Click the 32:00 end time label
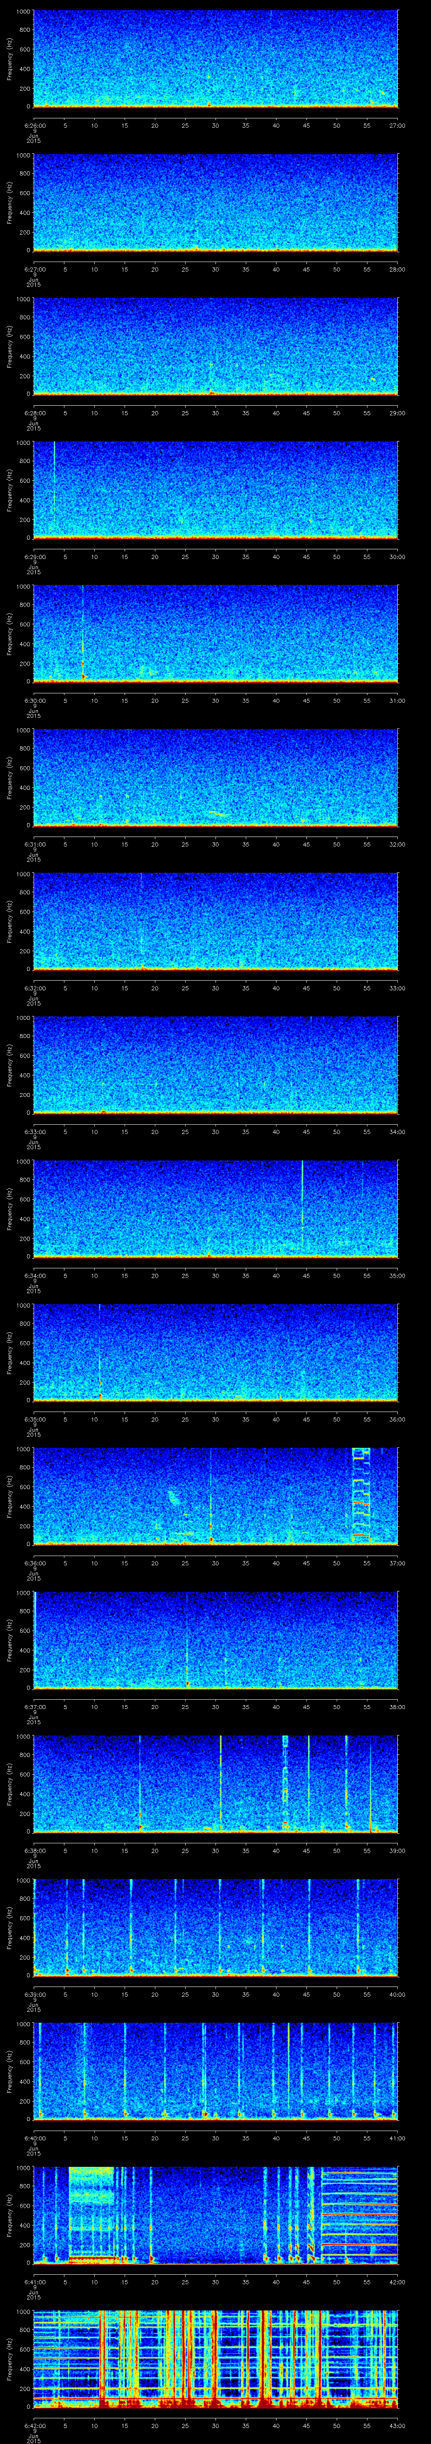This screenshot has height=2444, width=431. [397, 845]
